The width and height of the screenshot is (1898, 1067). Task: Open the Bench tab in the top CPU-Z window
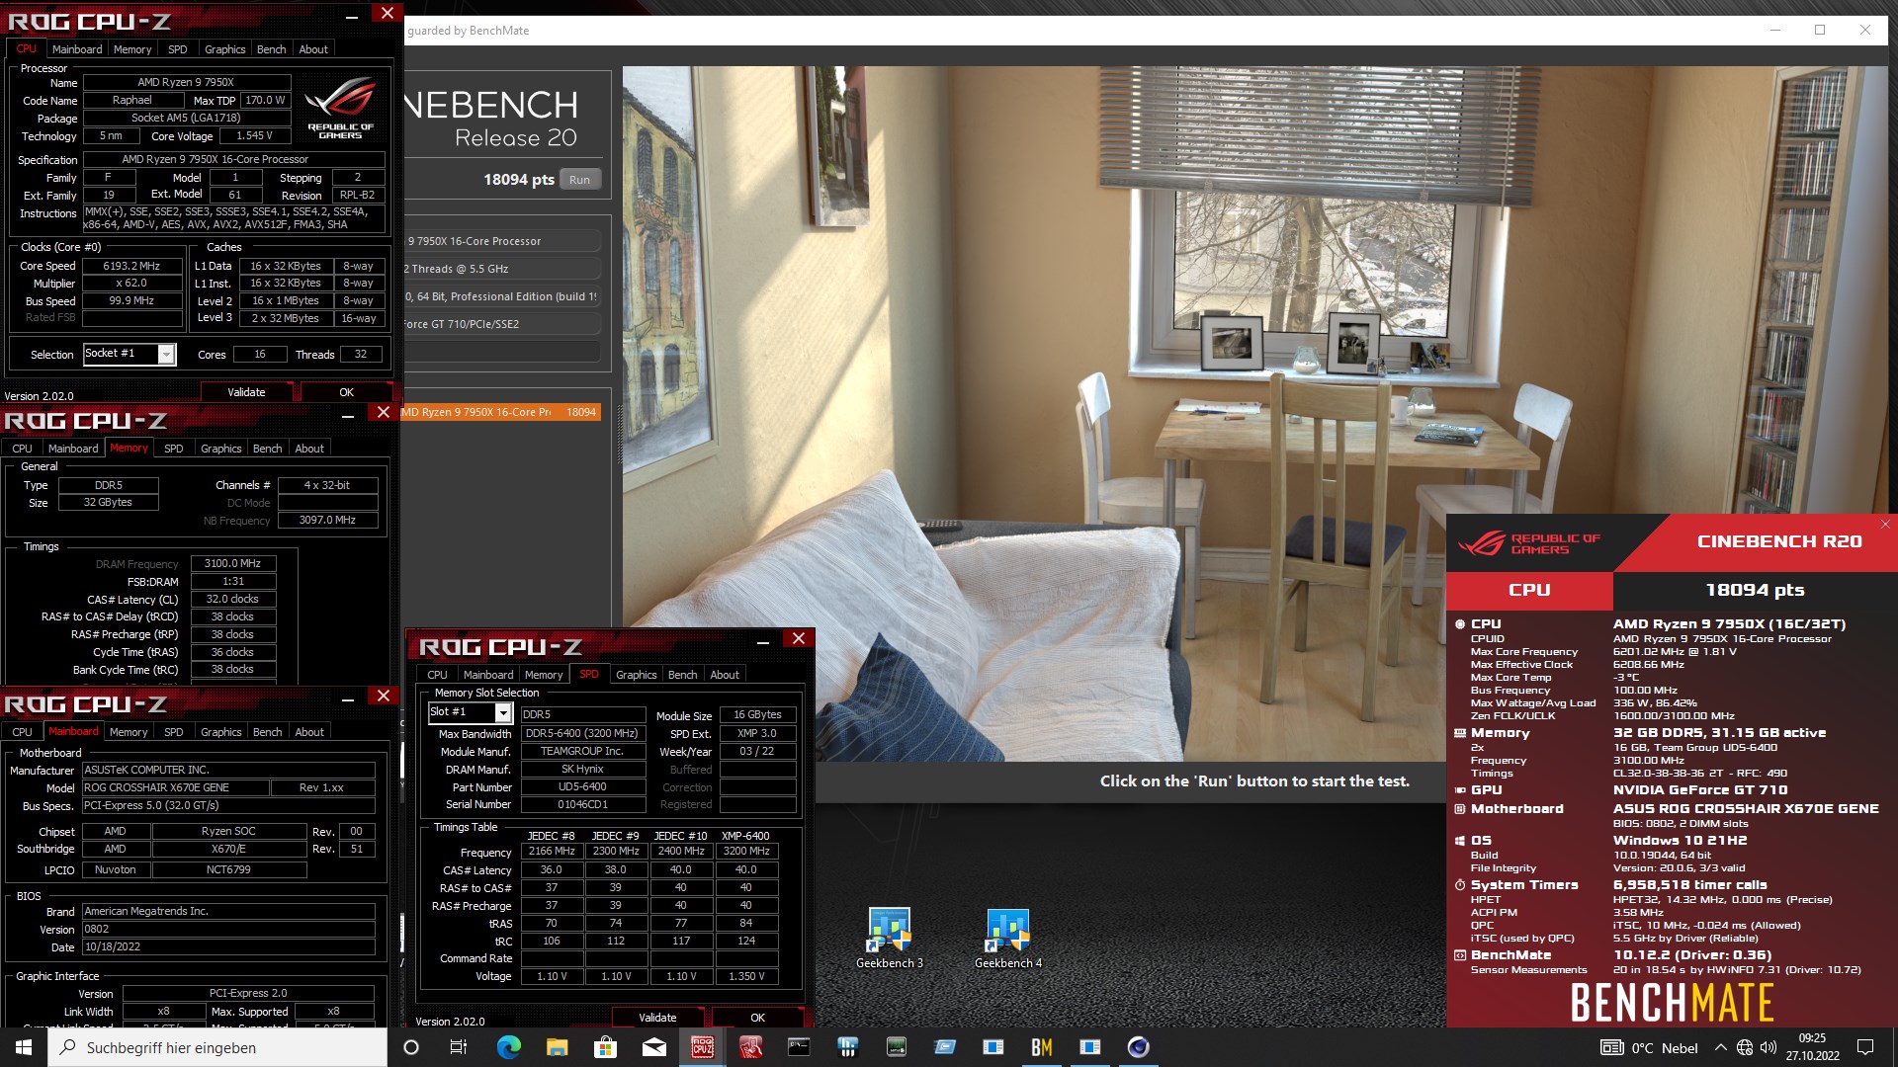coord(272,49)
